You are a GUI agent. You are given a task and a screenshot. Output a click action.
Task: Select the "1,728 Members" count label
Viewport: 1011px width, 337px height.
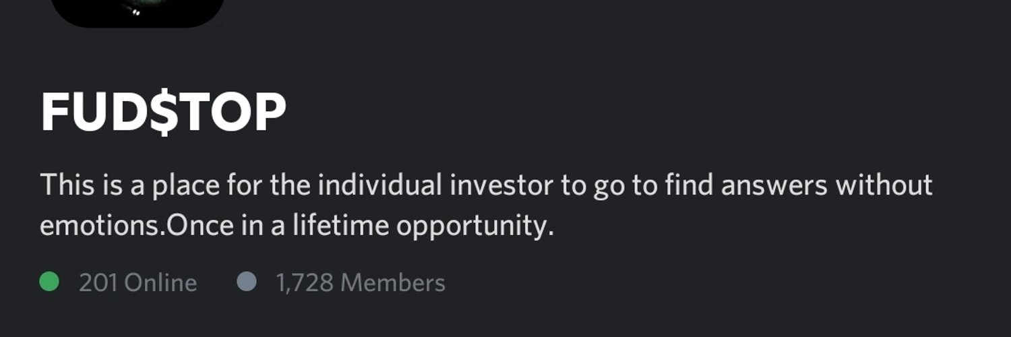pyautogui.click(x=360, y=283)
